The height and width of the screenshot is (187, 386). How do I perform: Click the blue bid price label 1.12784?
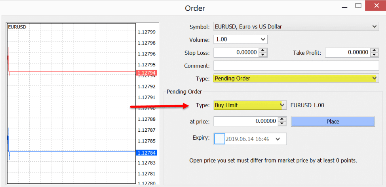tap(146, 153)
